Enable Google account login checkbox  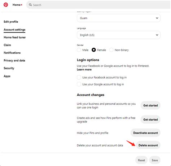pos(79,84)
